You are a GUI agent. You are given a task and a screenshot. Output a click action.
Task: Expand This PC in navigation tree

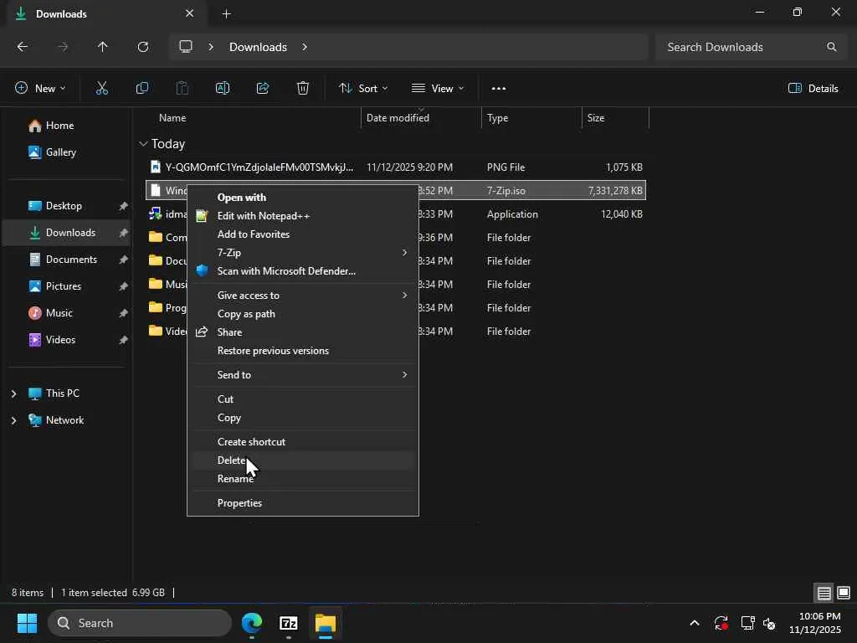(x=13, y=394)
